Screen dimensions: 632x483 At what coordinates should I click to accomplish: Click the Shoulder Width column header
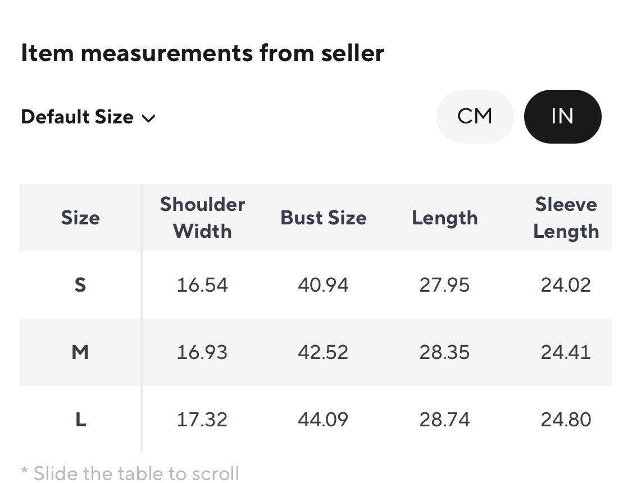[202, 218]
